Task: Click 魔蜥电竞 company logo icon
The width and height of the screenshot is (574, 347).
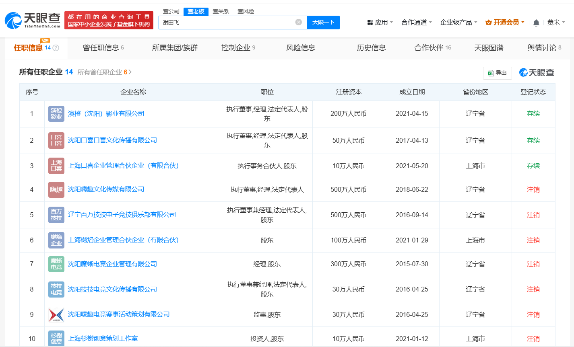Action: [x=56, y=264]
